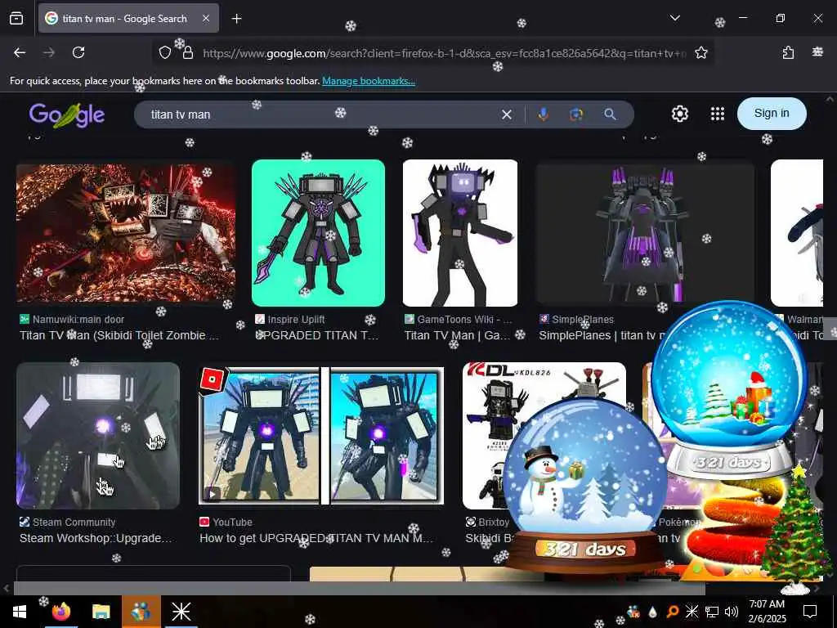Show site security padlock information
The height and width of the screenshot is (628, 837).
tap(188, 52)
